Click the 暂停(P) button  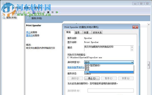click(x=109, y=78)
